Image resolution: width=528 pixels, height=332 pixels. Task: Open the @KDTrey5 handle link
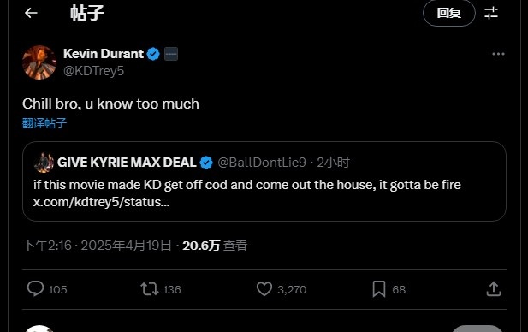coord(93,71)
